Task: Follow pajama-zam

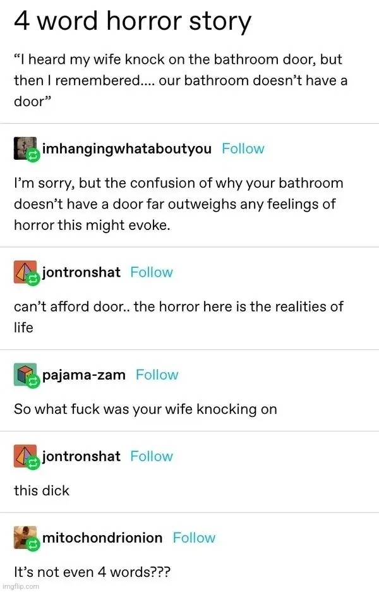Action: coord(157,375)
